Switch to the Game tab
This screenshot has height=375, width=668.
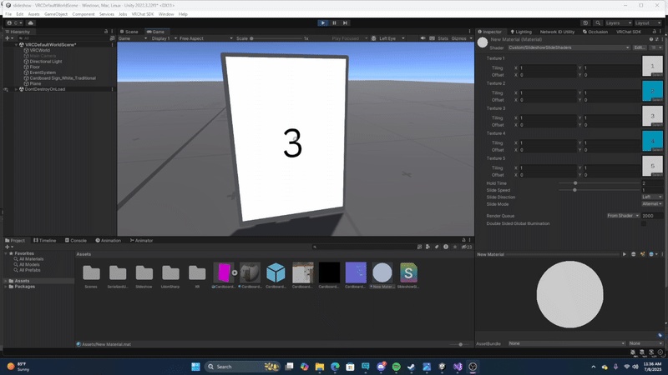coord(156,32)
